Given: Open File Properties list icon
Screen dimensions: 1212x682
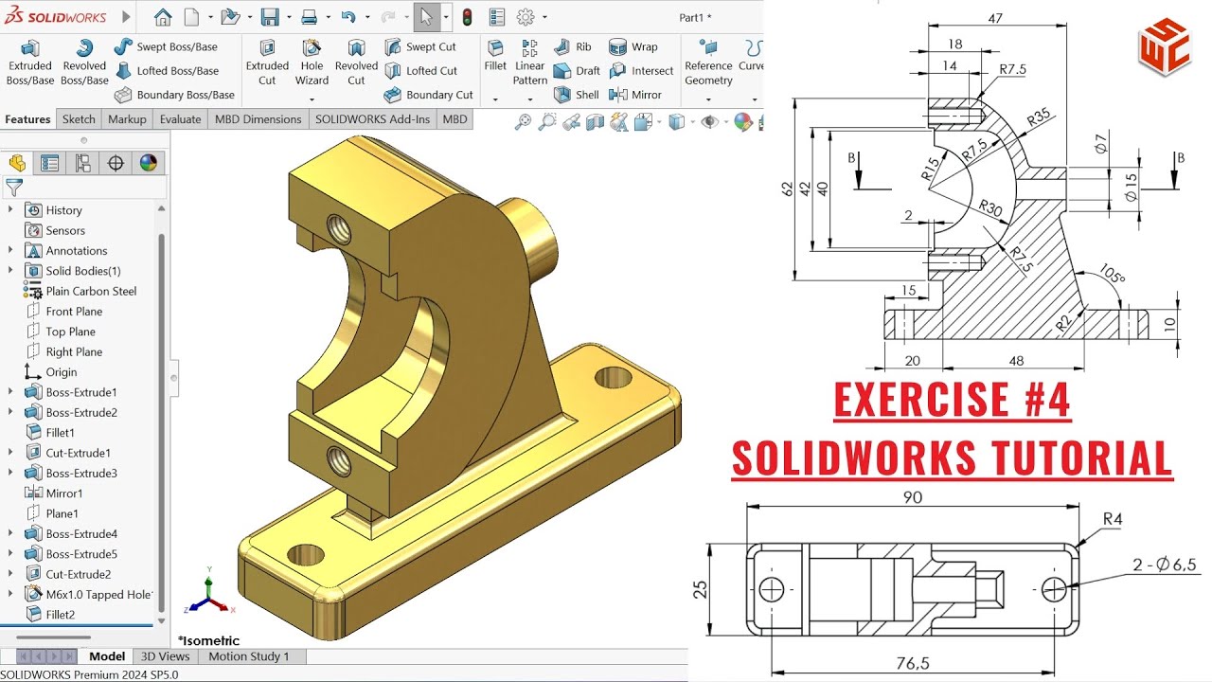Looking at the screenshot, I should (x=496, y=16).
